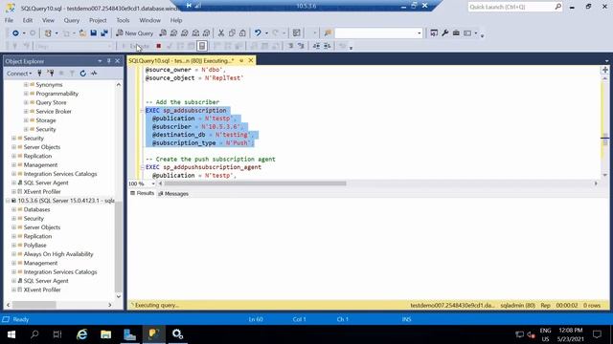Expand the Synonyms node
613x344 pixels.
tap(26, 85)
